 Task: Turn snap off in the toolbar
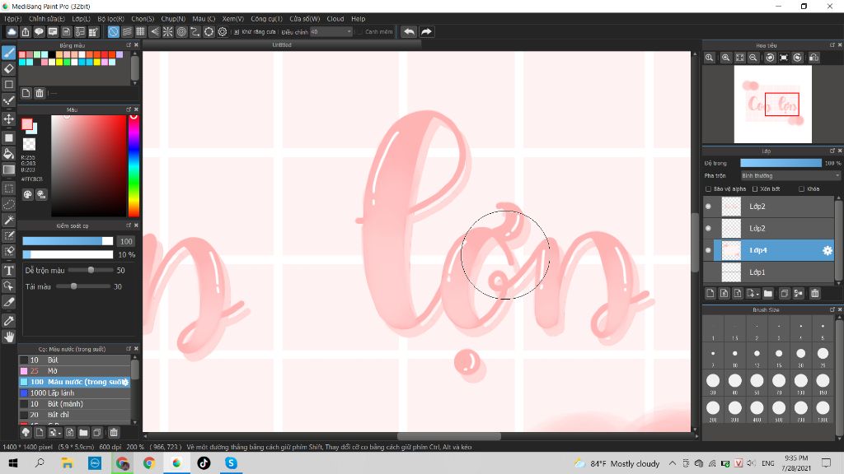click(114, 32)
